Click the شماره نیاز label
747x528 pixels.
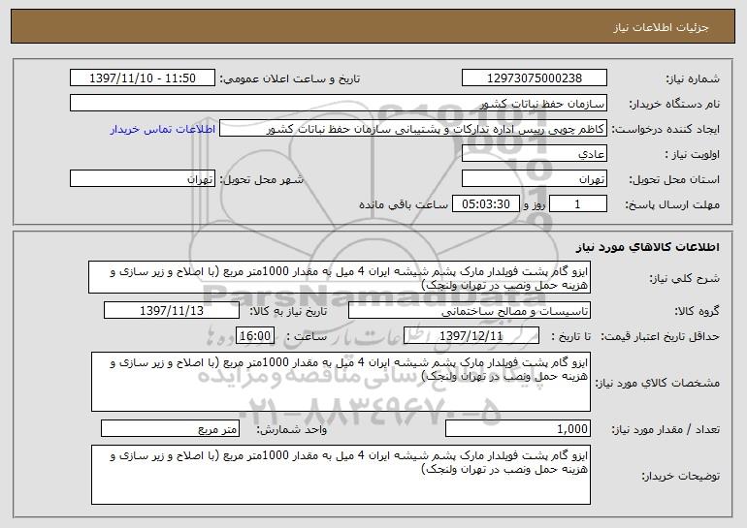[x=693, y=79]
